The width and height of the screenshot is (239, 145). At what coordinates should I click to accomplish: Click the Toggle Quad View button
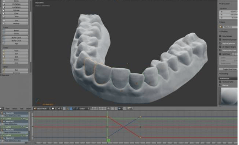228,69
